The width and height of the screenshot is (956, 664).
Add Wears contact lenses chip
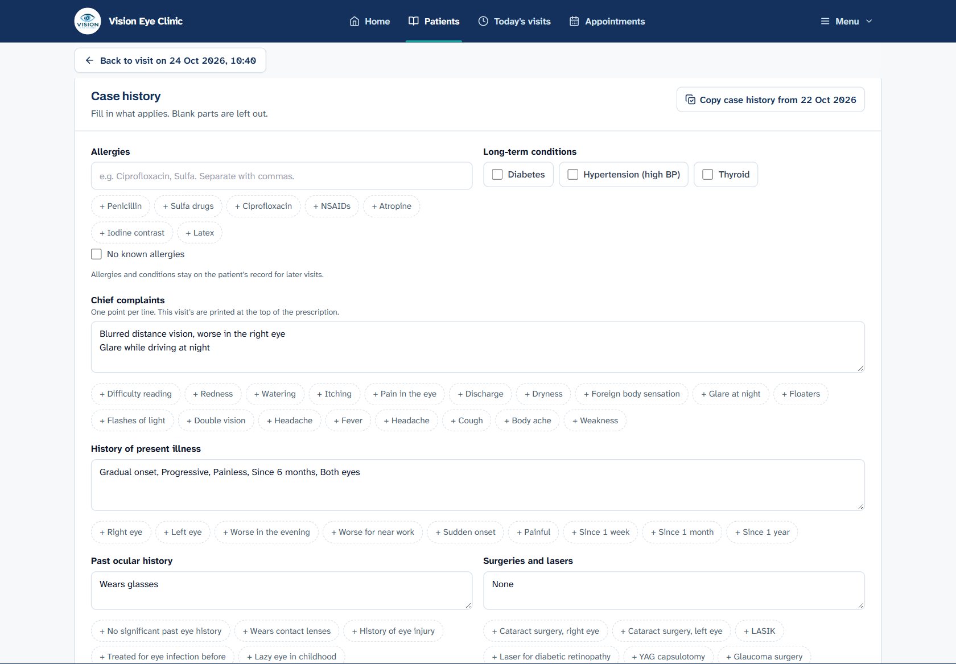pyautogui.click(x=287, y=631)
